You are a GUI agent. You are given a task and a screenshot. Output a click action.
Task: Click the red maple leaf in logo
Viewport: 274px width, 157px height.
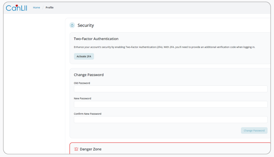[17, 5]
